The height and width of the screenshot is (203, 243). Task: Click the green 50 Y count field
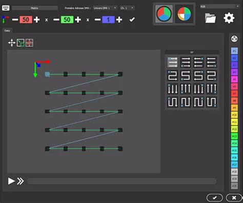(67, 20)
